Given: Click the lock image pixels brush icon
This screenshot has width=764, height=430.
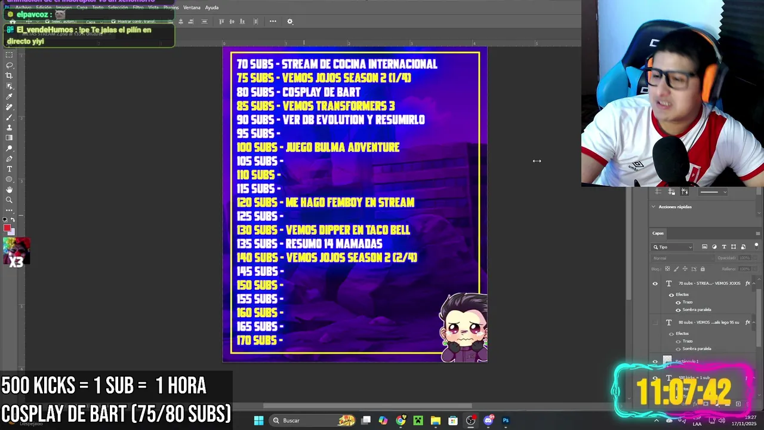Looking at the screenshot, I should coord(676,269).
